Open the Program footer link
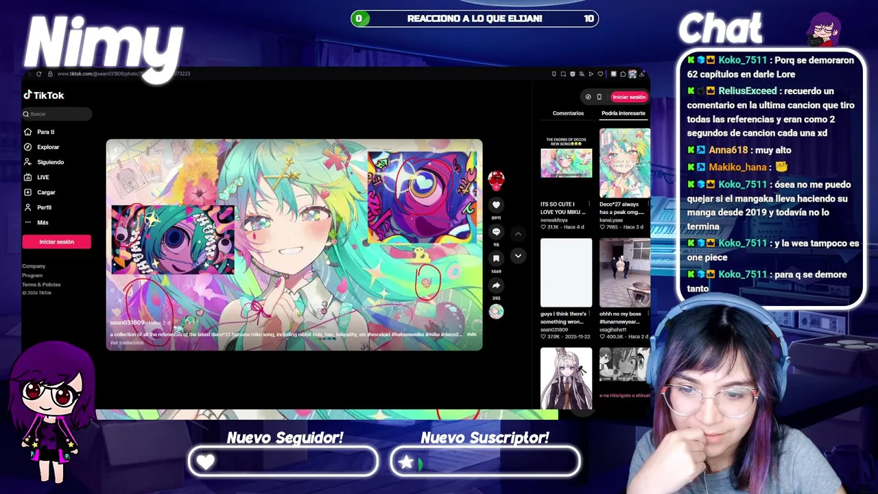Screen dimensions: 878x494 (32, 275)
